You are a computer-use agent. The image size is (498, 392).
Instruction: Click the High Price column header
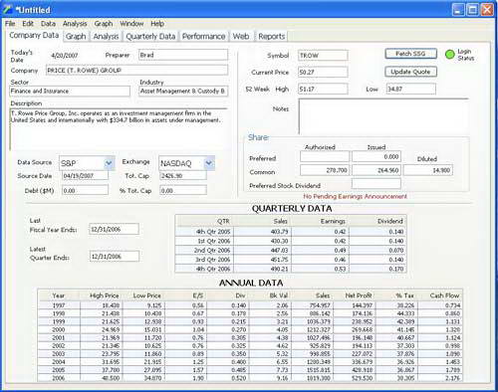click(101, 295)
